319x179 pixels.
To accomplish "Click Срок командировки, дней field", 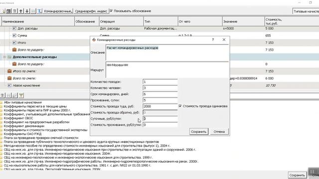I will 160,94.
